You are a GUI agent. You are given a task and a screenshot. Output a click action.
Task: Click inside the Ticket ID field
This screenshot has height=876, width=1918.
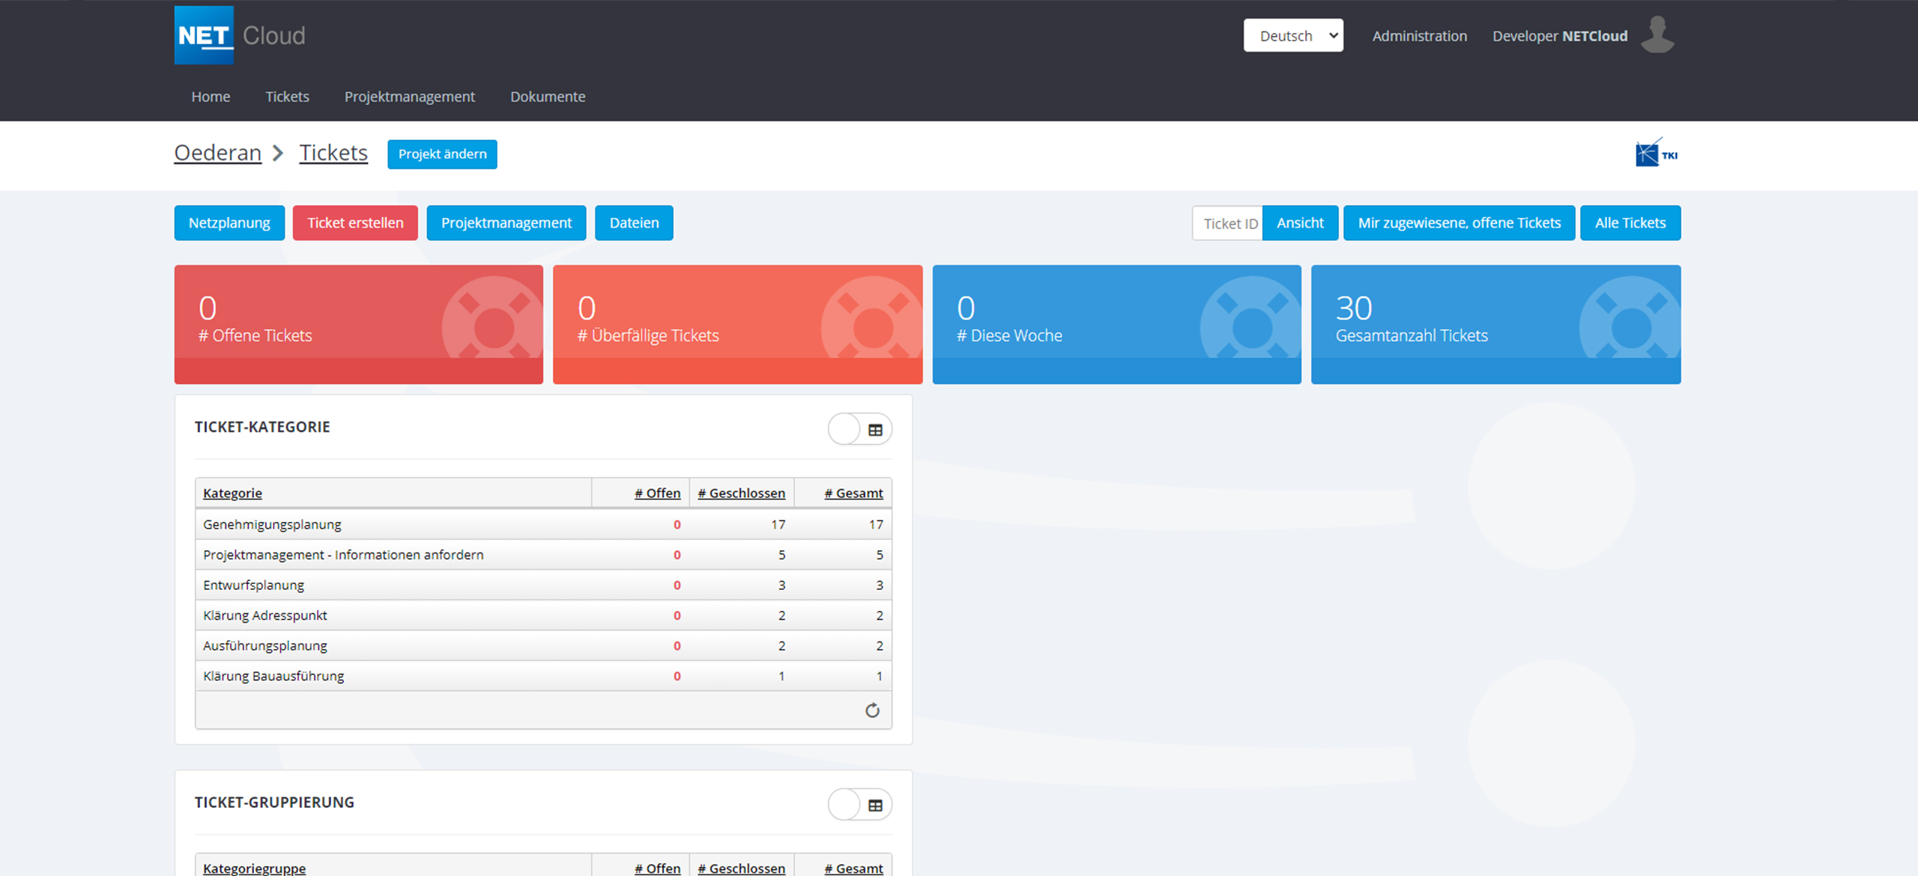pos(1227,222)
